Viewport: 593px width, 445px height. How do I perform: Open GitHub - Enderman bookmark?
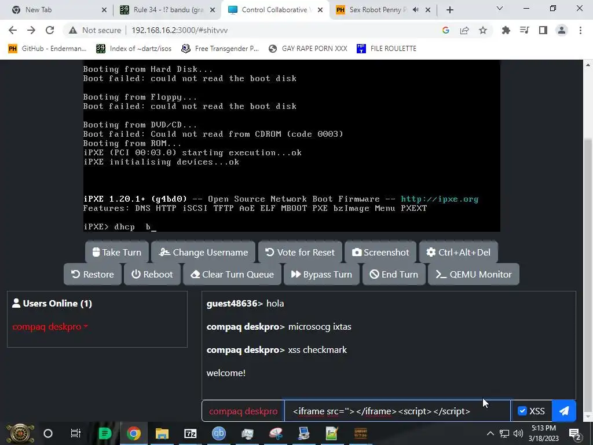(47, 49)
